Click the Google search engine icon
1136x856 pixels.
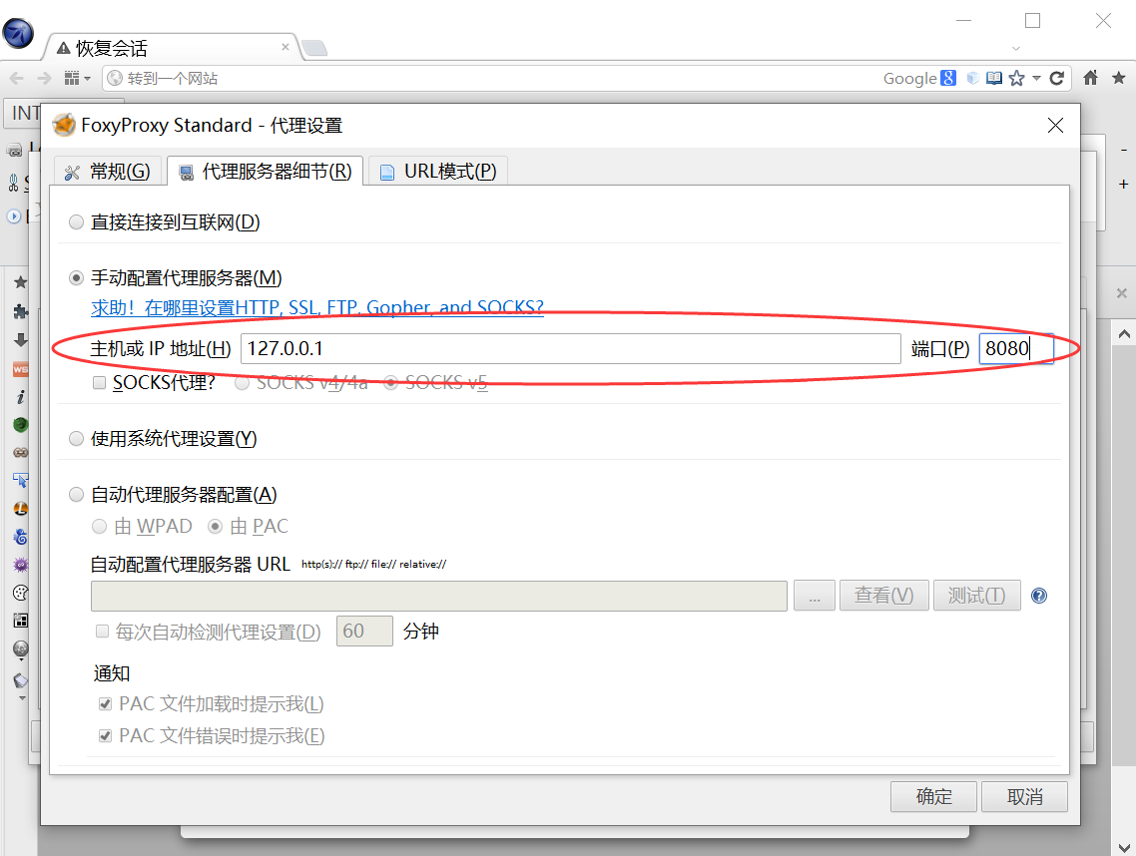pos(947,78)
